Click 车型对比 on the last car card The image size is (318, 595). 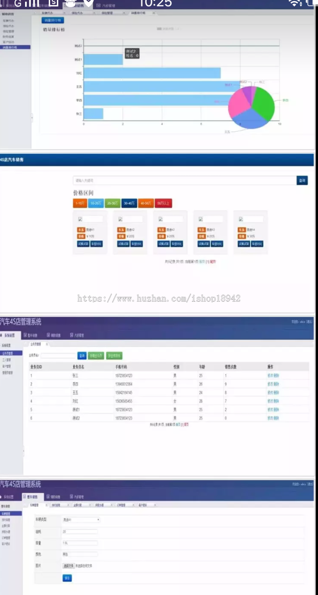point(257,244)
